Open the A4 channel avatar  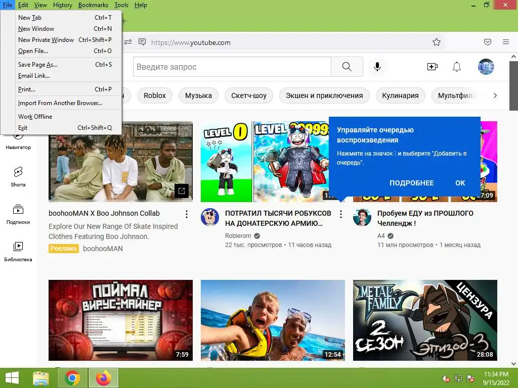pyautogui.click(x=362, y=217)
